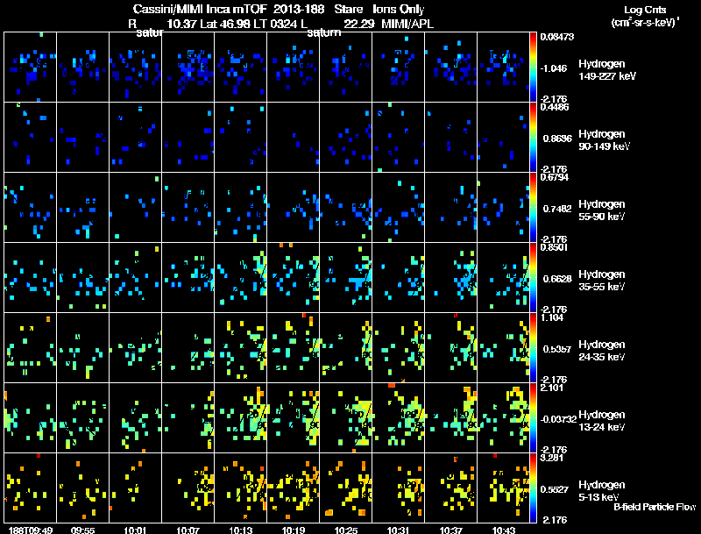
Task: Select the color bar beside Hydrogen 5-13 keV
Action: click(x=533, y=488)
